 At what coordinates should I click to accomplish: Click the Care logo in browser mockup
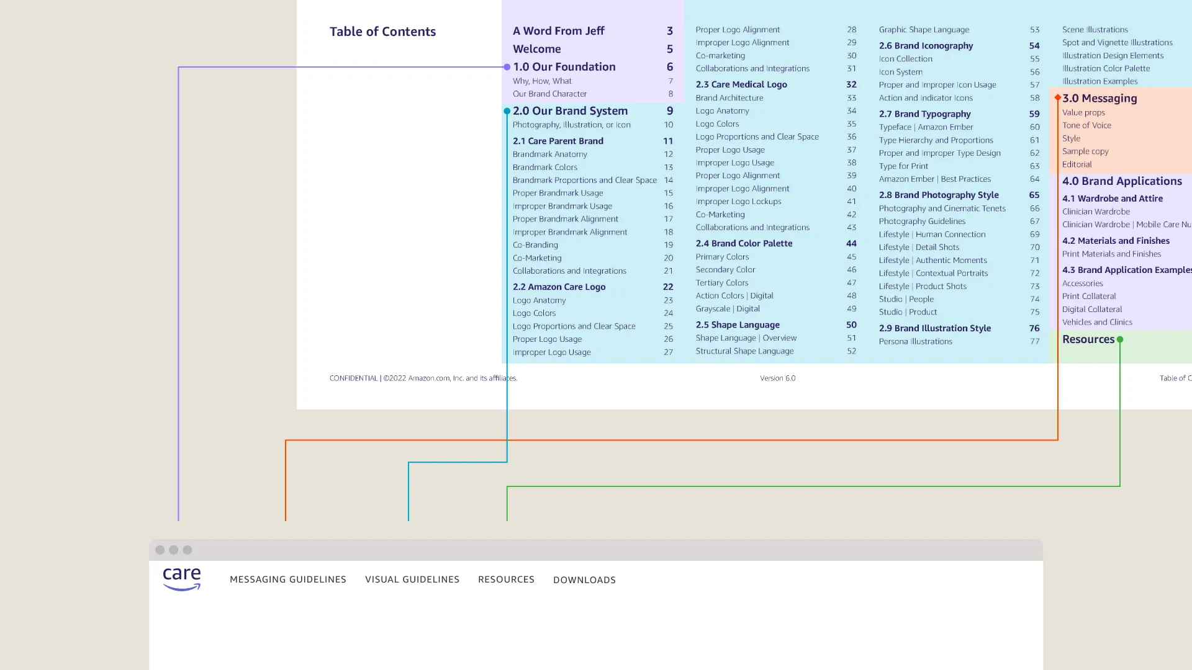[181, 578]
